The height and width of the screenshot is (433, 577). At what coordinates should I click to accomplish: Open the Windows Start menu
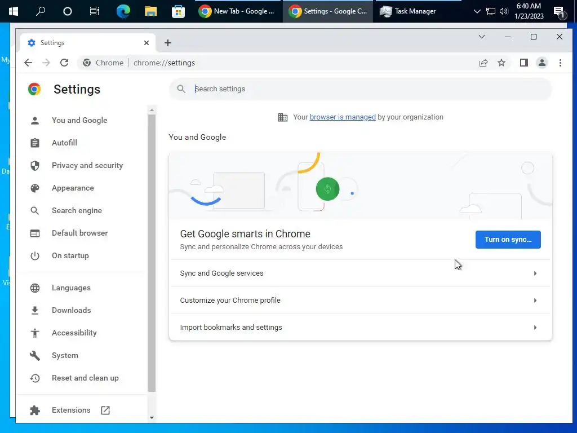pyautogui.click(x=14, y=11)
